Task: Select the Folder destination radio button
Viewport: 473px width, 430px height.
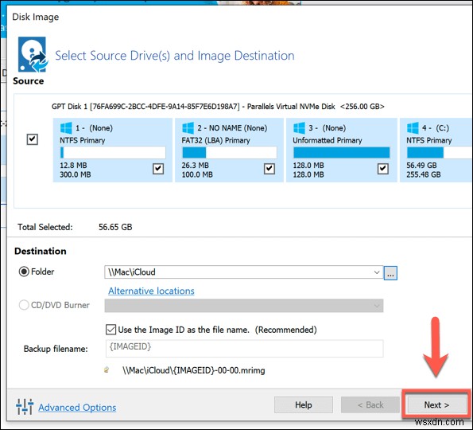Action: click(24, 272)
